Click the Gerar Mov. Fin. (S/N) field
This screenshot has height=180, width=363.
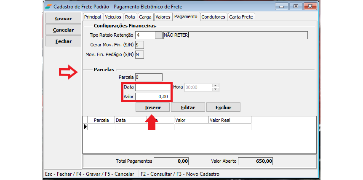[139, 45]
